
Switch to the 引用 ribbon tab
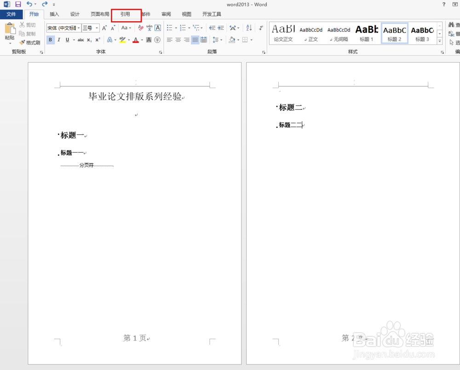(126, 14)
